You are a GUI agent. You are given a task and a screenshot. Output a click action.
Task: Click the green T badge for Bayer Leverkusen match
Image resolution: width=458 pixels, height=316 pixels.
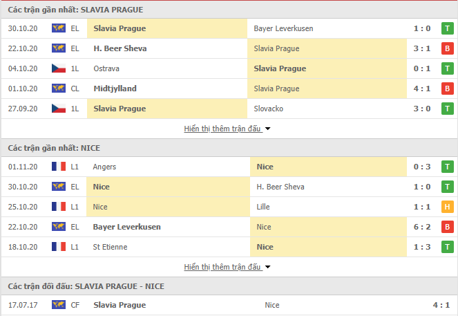(447, 28)
